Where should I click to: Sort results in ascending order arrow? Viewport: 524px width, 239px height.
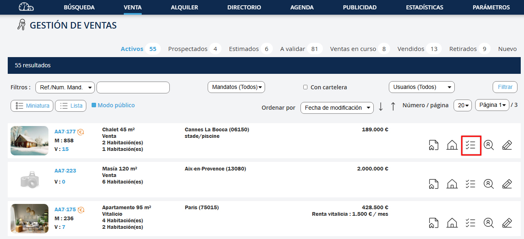tap(393, 107)
